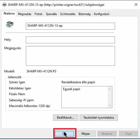
Task: Select the Speciális tab
Action: [51, 14]
